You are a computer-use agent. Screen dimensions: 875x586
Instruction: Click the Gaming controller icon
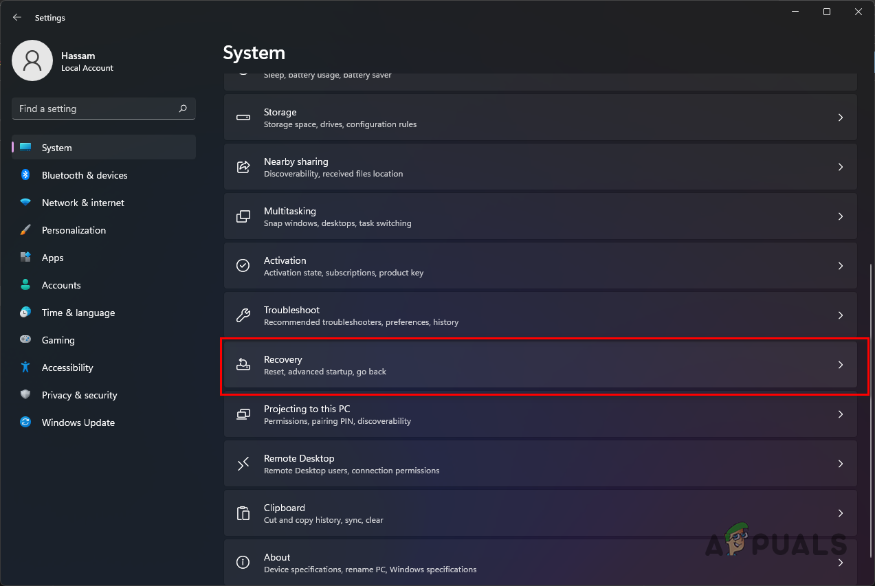25,340
